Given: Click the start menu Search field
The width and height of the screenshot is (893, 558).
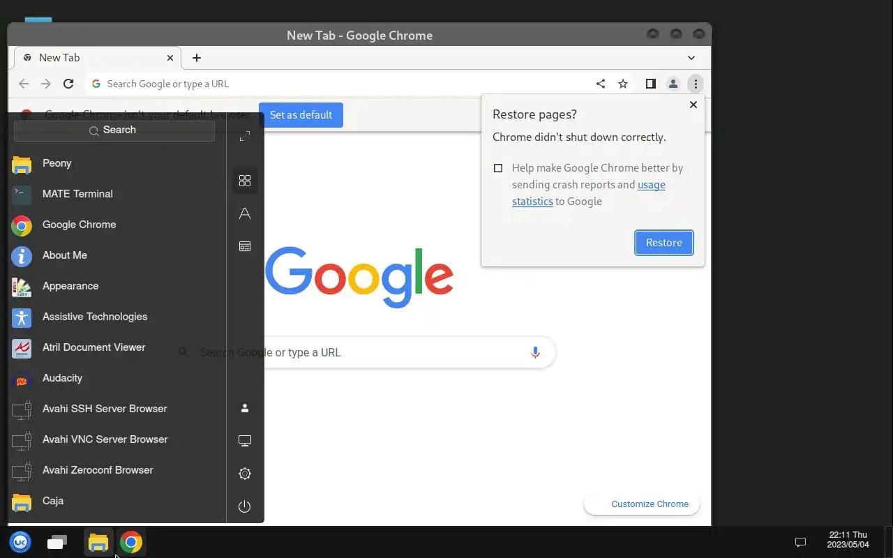Looking at the screenshot, I should (114, 130).
